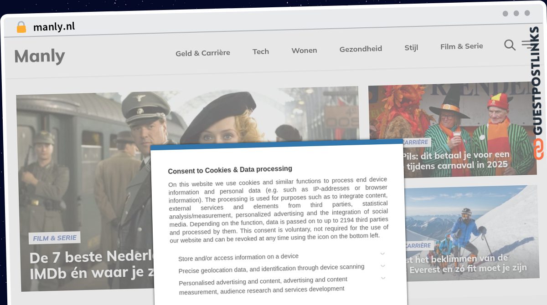Viewport: 547px width, 305px height.
Task: Click the manly.nl address text
Action: point(54,27)
